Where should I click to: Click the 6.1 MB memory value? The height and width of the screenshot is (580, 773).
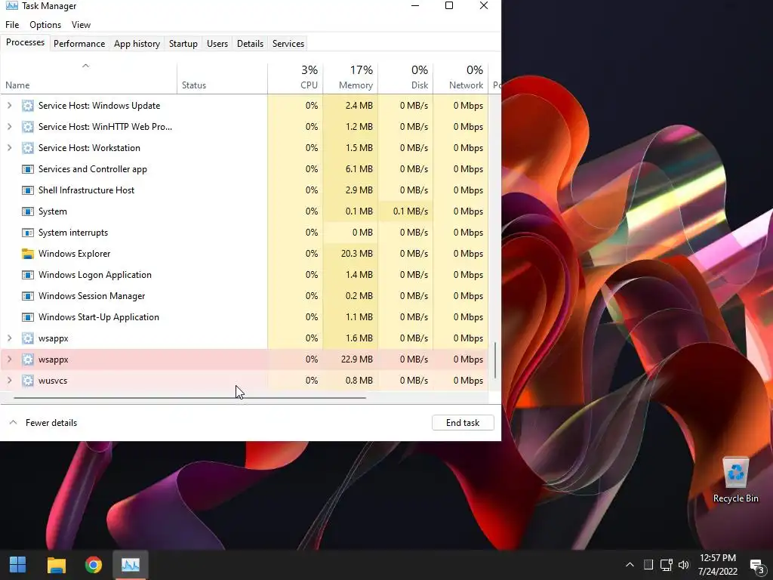[359, 168]
